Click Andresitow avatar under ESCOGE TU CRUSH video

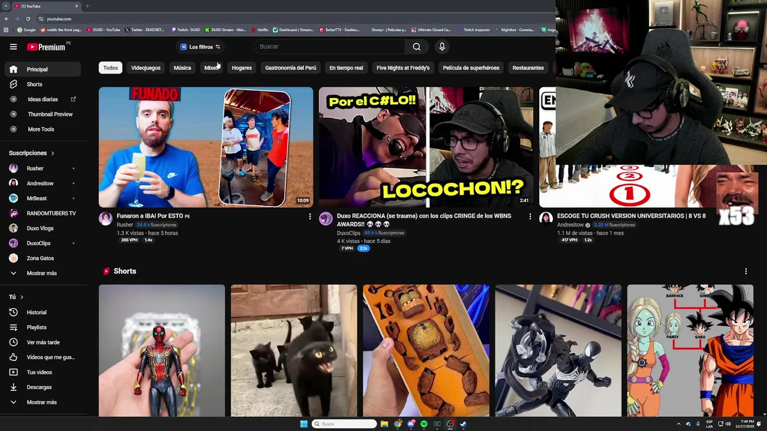[545, 218]
